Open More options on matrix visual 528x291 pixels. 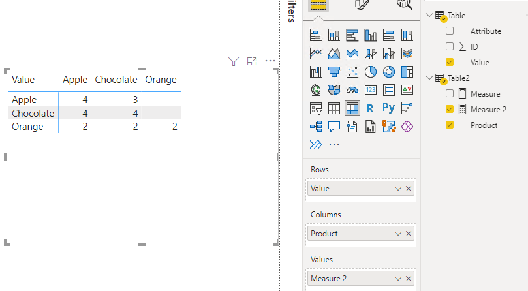click(270, 61)
